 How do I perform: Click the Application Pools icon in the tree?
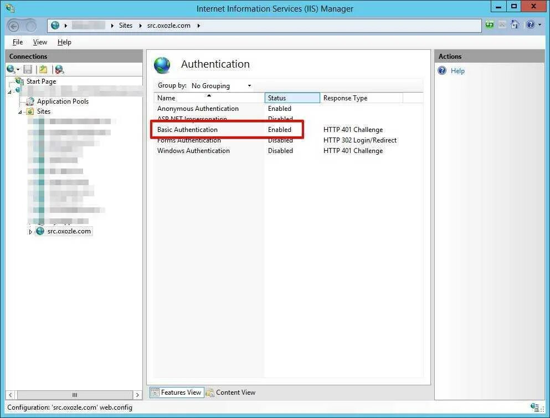coord(30,101)
